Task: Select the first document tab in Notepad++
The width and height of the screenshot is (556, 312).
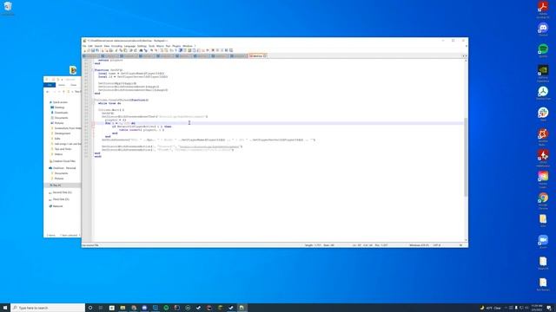Action: click(90, 55)
